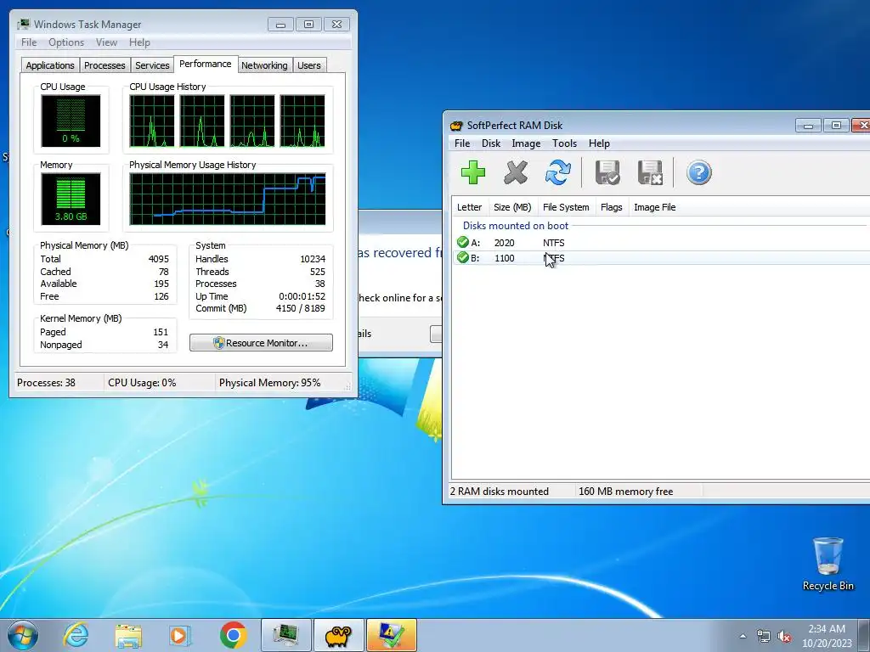
Task: Open Task Manager File menu
Action: pos(29,42)
